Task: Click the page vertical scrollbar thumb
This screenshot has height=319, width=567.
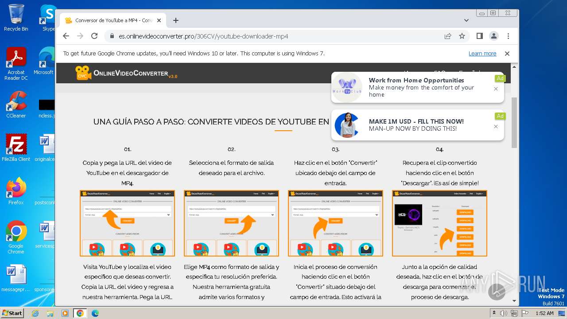Action: (x=514, y=123)
